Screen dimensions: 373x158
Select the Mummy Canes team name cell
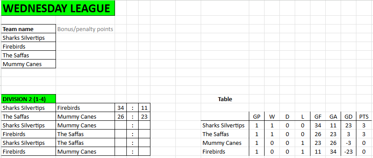coord(28,64)
